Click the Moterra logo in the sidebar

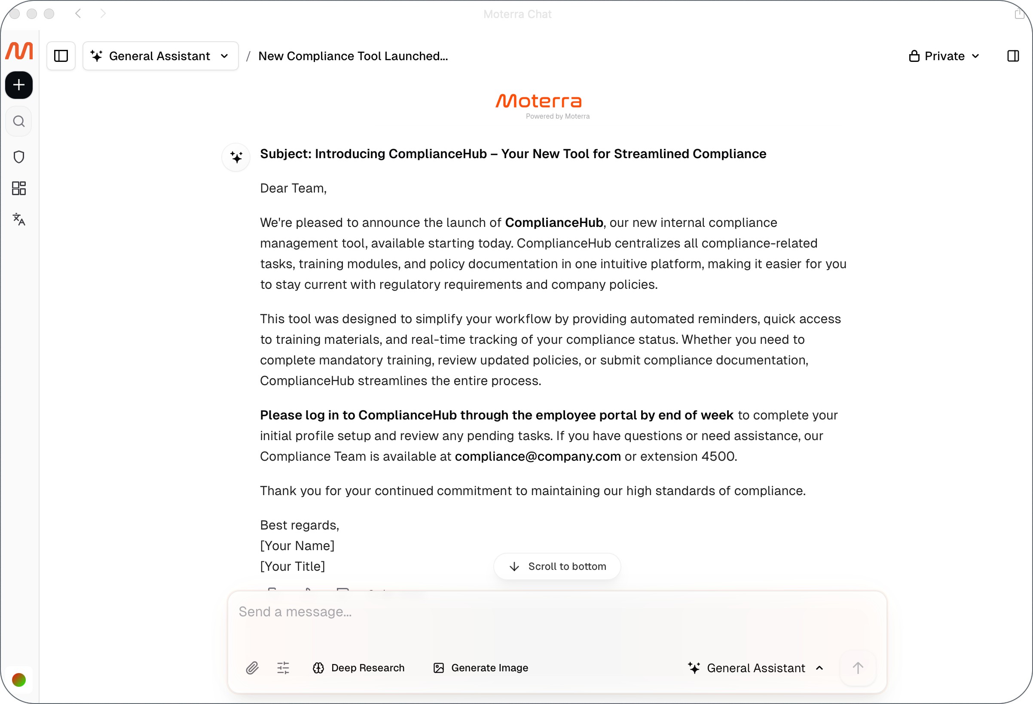(19, 51)
